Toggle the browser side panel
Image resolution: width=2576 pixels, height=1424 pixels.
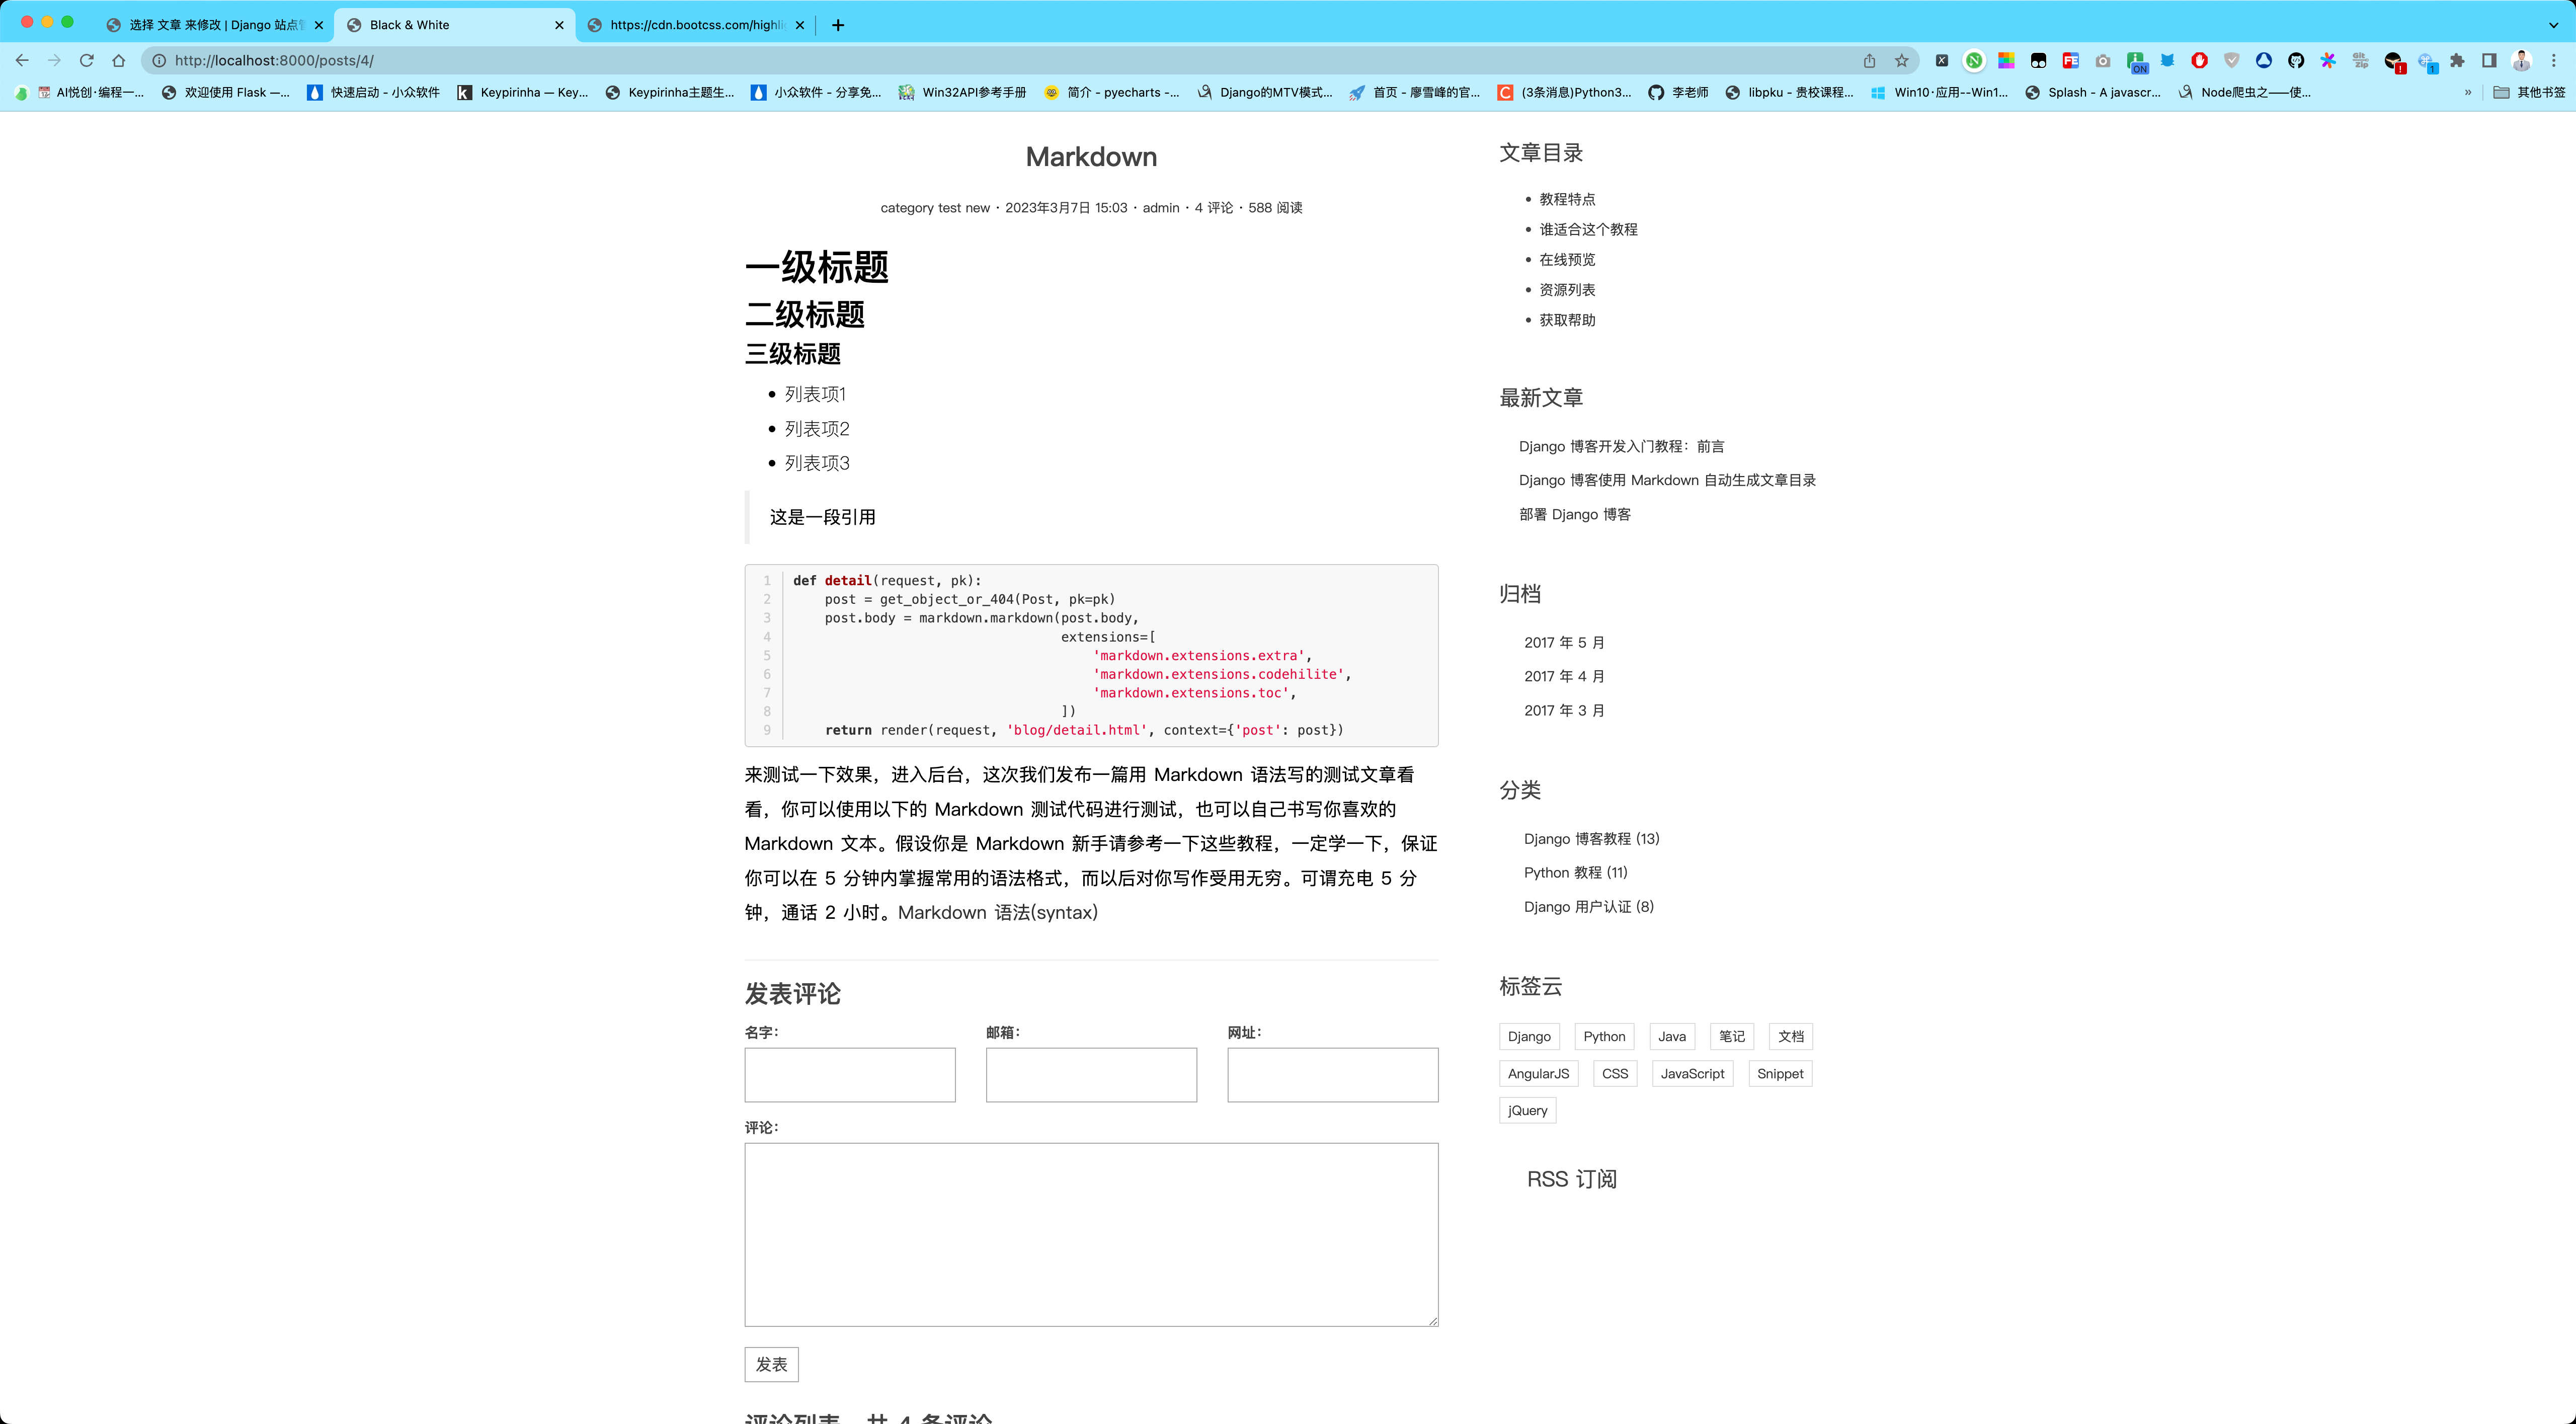[x=2489, y=60]
